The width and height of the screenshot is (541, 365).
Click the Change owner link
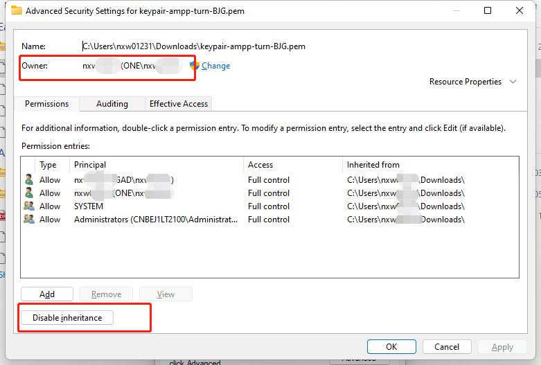coord(215,66)
